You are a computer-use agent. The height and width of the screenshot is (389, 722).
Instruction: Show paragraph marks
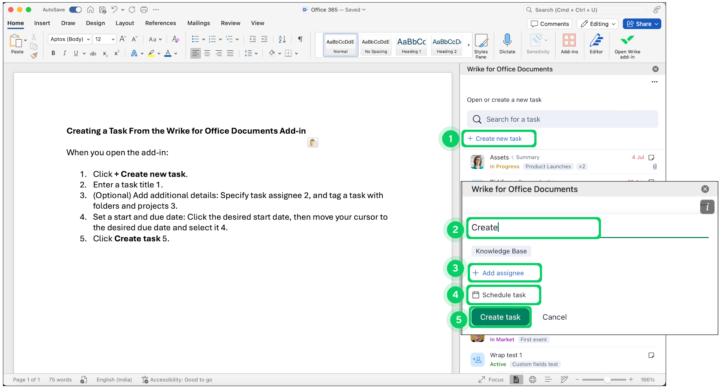(300, 39)
